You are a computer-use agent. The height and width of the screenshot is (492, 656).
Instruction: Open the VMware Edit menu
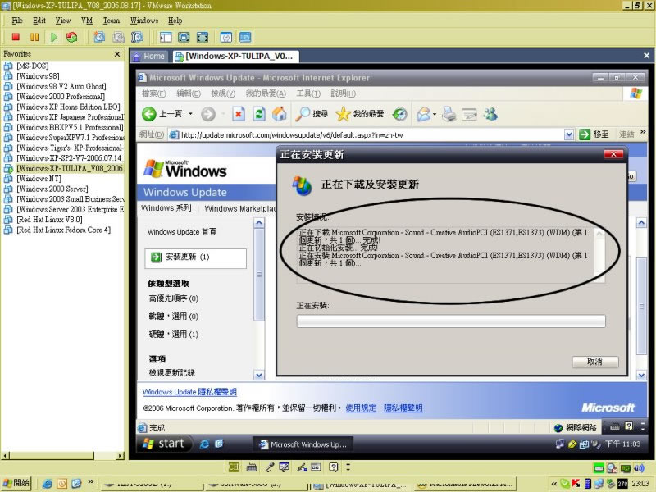[x=39, y=20]
